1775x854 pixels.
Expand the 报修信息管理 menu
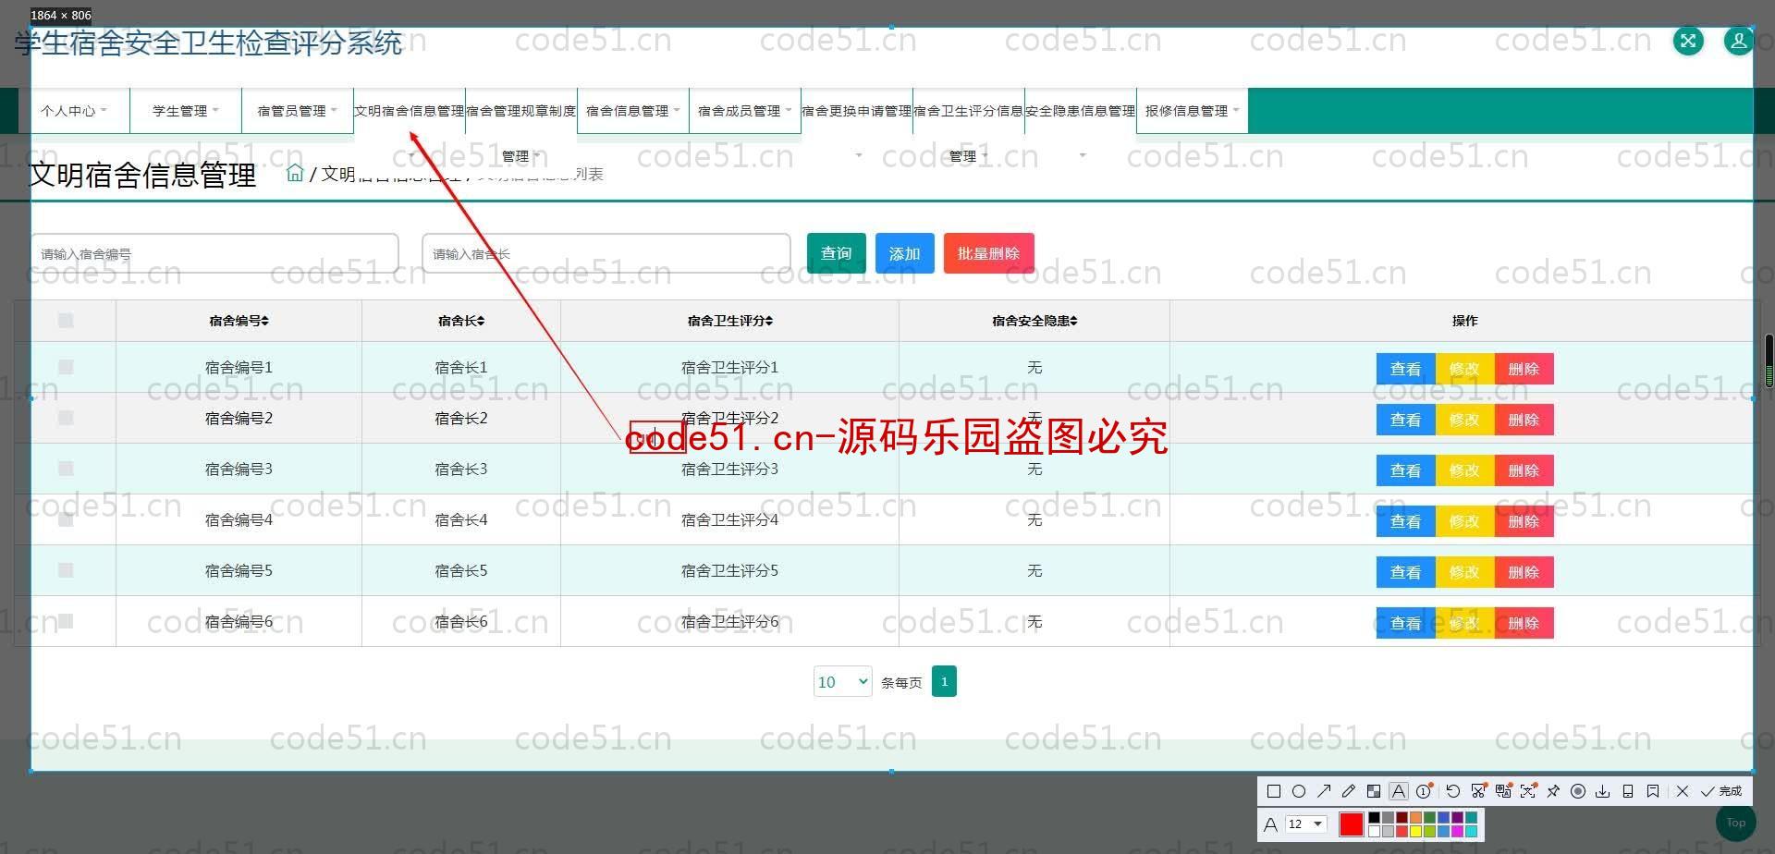pos(1193,111)
